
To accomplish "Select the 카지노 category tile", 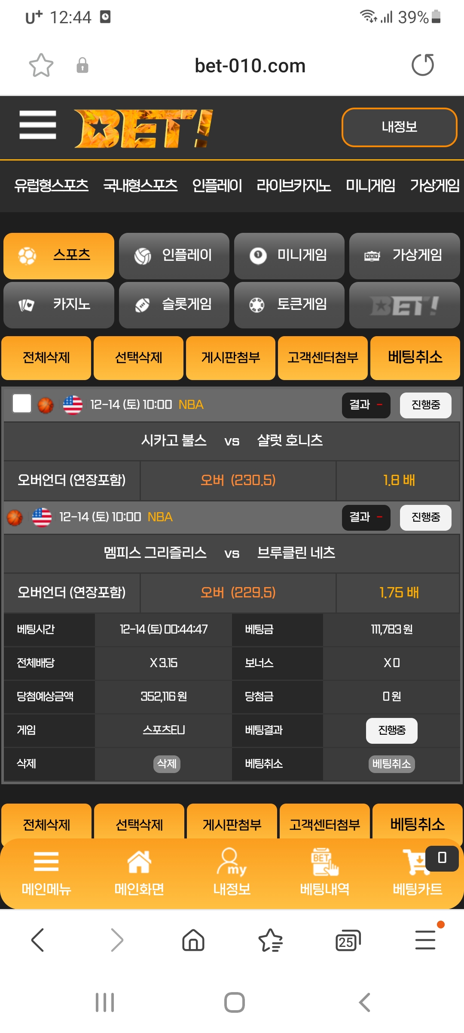I will point(59,305).
